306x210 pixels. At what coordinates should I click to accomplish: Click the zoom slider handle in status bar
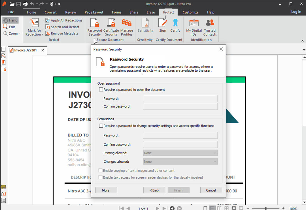(266, 208)
